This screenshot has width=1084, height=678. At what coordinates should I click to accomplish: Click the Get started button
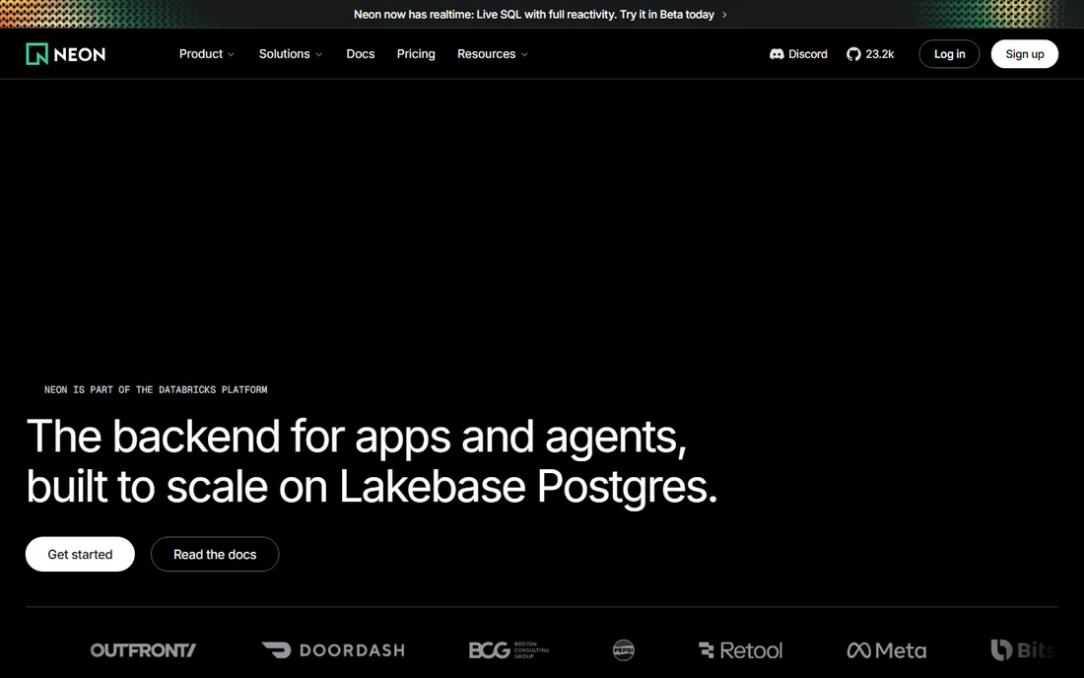click(80, 554)
